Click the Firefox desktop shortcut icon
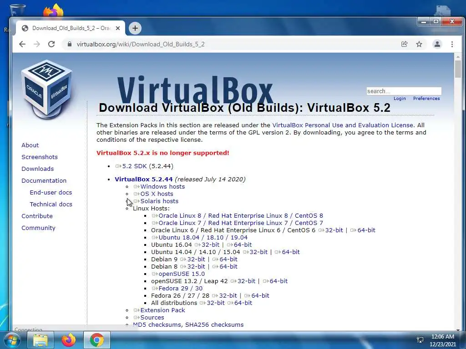The height and width of the screenshot is (349, 466). pyautogui.click(x=53, y=10)
